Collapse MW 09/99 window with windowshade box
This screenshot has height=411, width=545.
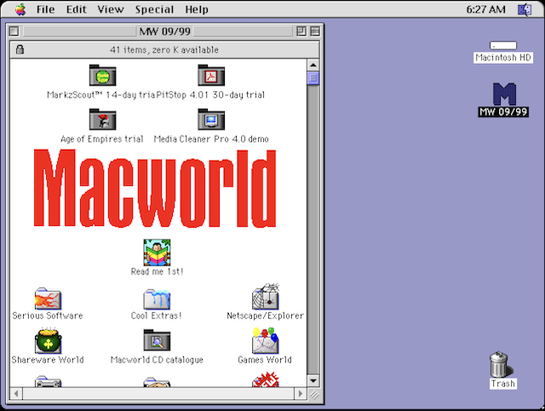[x=315, y=32]
